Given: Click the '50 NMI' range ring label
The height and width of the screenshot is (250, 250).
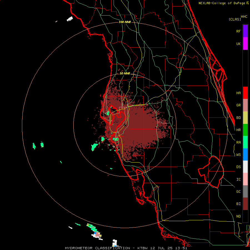Looking at the screenshot, I should click(x=125, y=73).
